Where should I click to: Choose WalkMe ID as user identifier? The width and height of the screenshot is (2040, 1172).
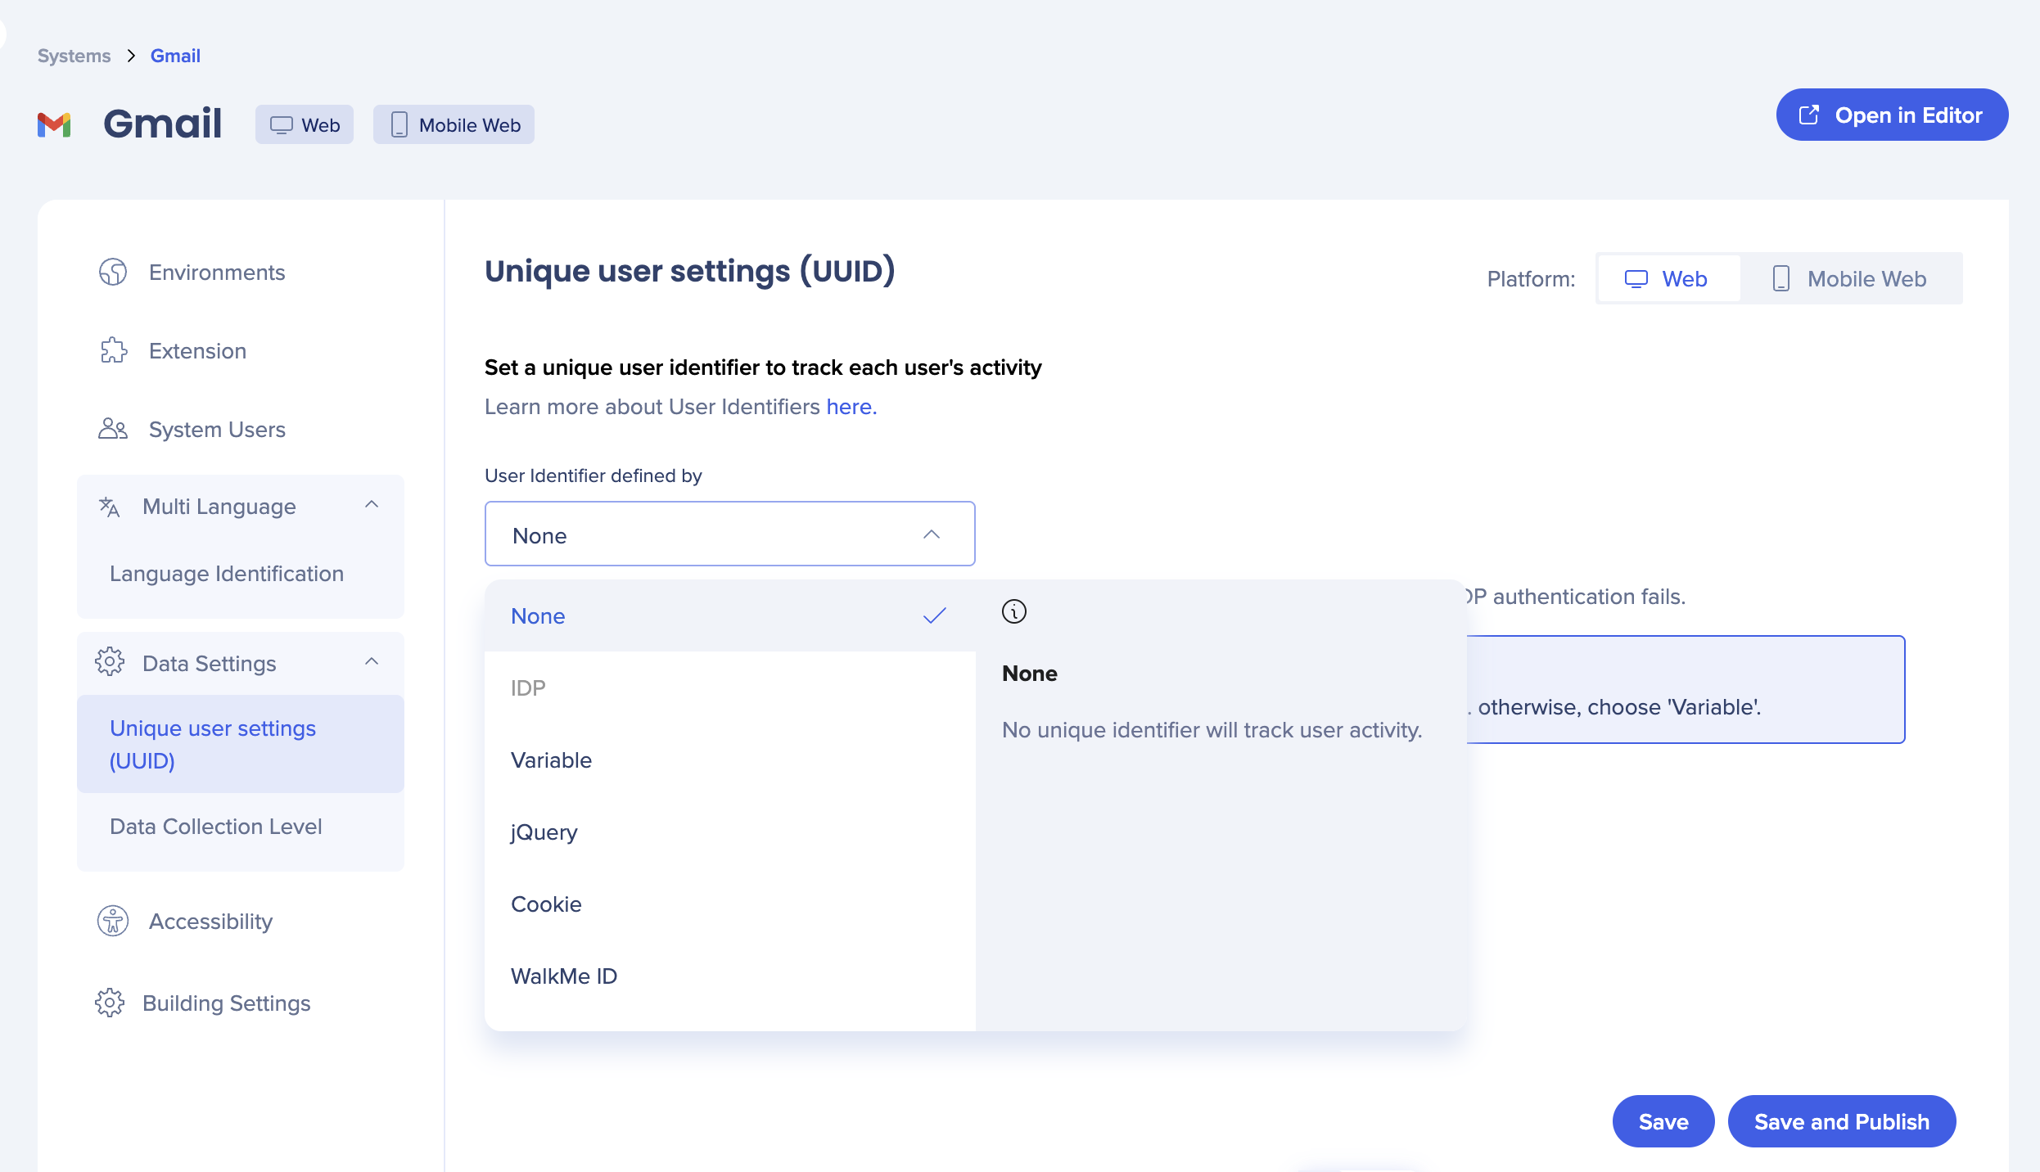click(x=730, y=976)
